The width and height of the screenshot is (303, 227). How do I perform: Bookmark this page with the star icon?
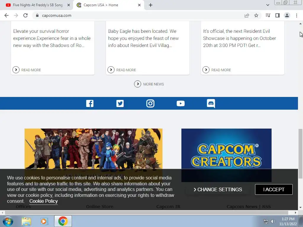(x=256, y=15)
